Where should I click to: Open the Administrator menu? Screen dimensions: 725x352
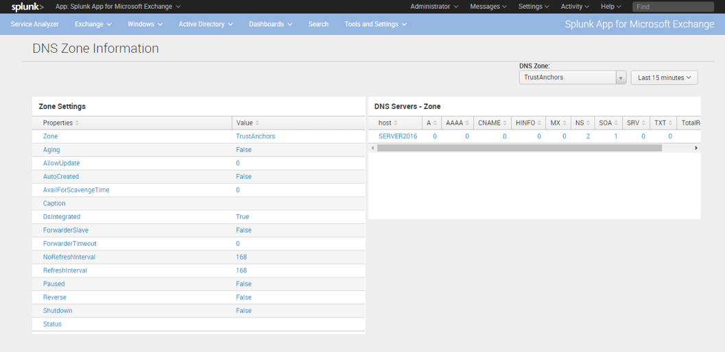pos(434,6)
